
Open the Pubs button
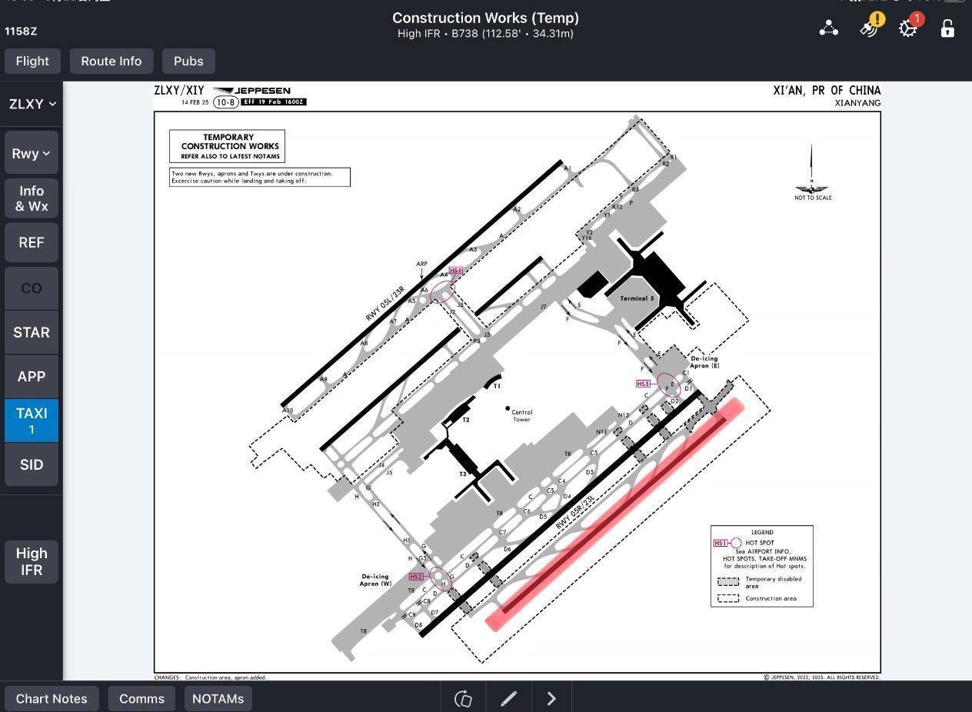click(188, 61)
